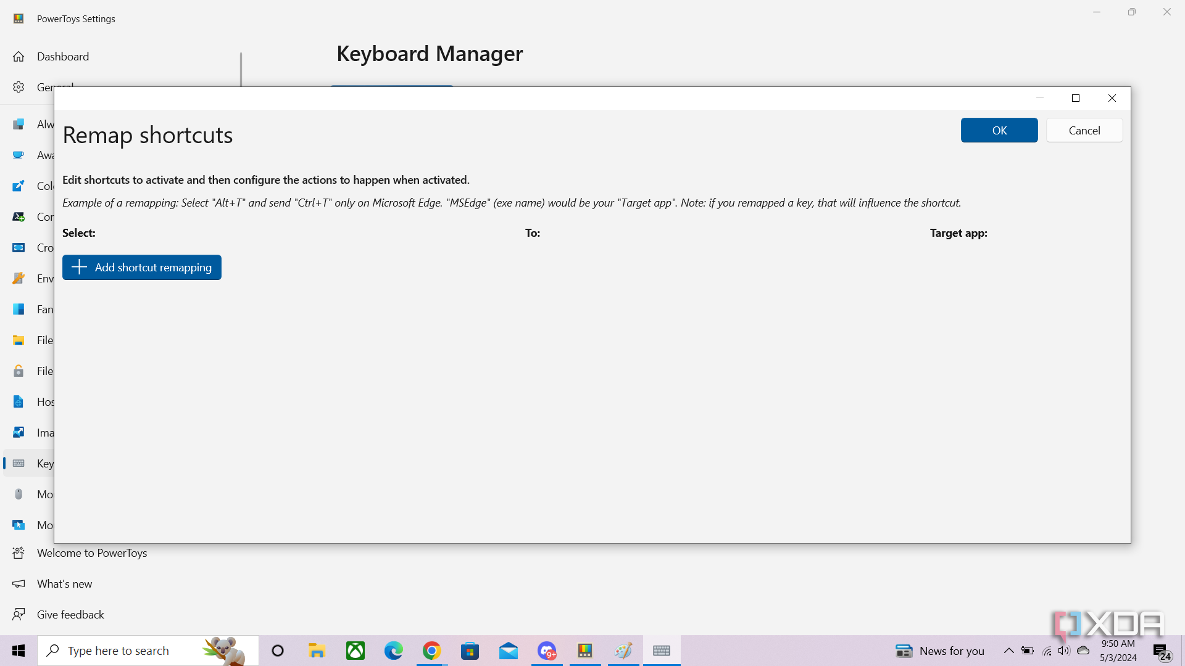Image resolution: width=1185 pixels, height=666 pixels.
Task: Click the Welcome to PowerToys icon
Action: click(x=19, y=553)
